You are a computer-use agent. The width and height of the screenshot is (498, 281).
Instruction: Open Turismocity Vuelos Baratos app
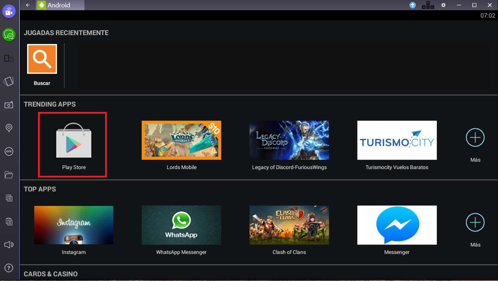point(397,140)
